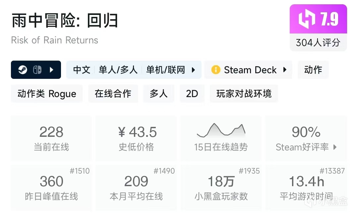Expand the platform list arrow

[51, 70]
